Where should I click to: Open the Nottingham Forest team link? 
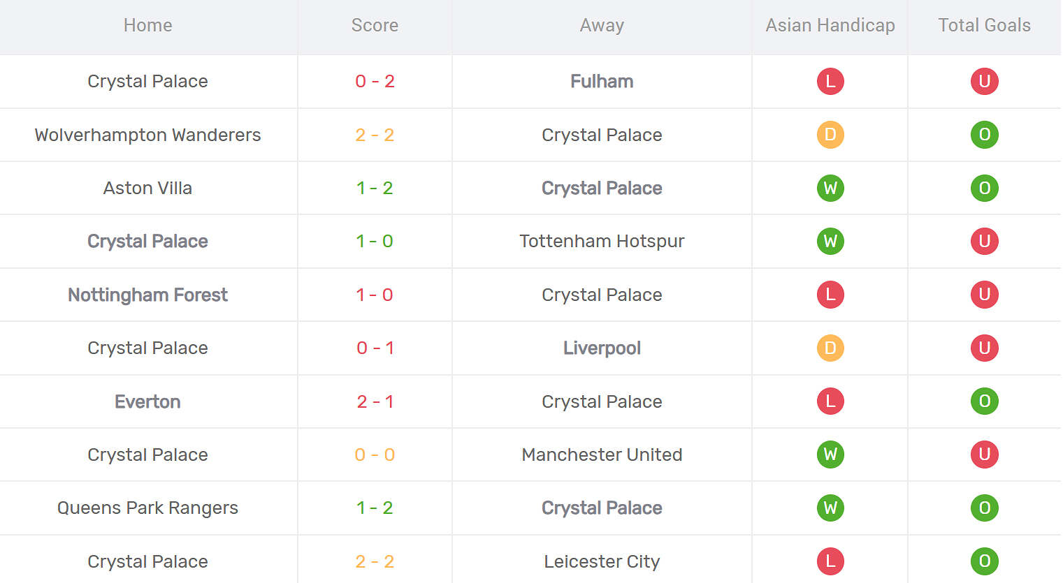click(147, 295)
